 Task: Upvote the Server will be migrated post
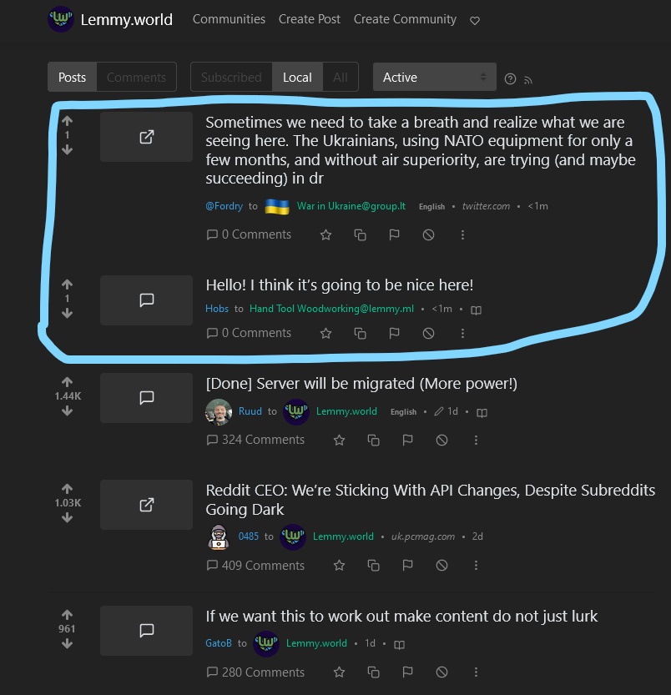67,381
